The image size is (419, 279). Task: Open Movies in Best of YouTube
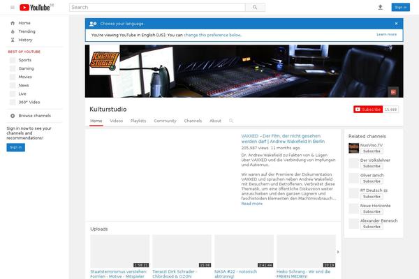25,77
